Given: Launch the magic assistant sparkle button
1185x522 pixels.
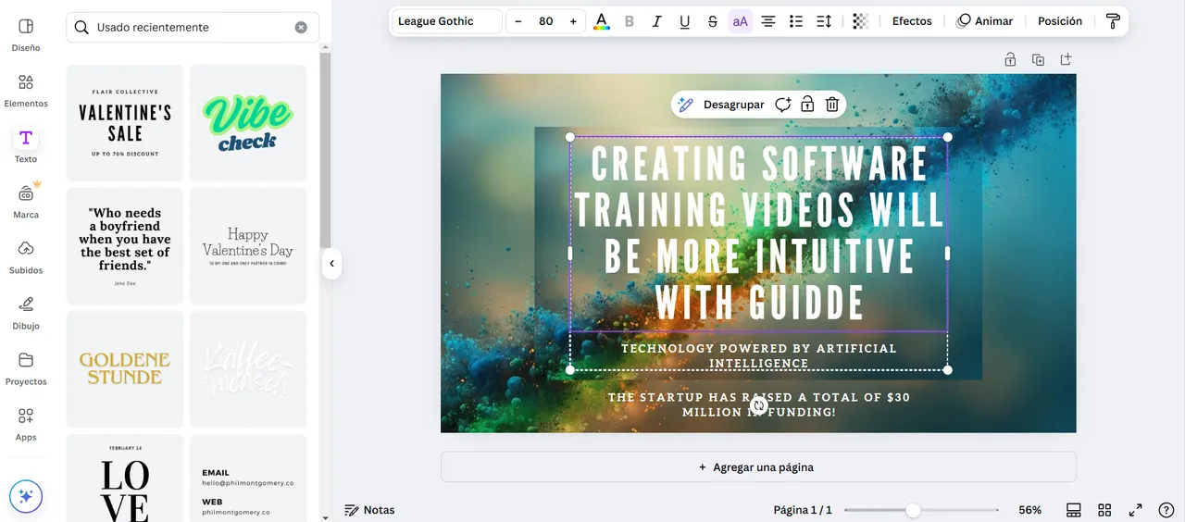Looking at the screenshot, I should click(26, 496).
